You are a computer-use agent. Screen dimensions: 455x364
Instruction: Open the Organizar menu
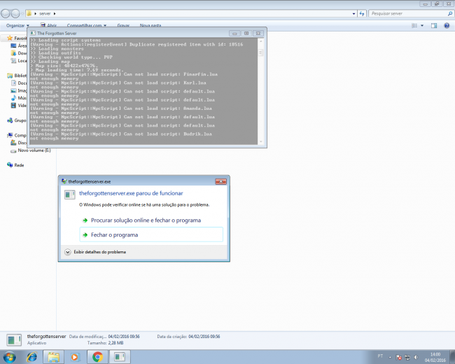coord(17,25)
